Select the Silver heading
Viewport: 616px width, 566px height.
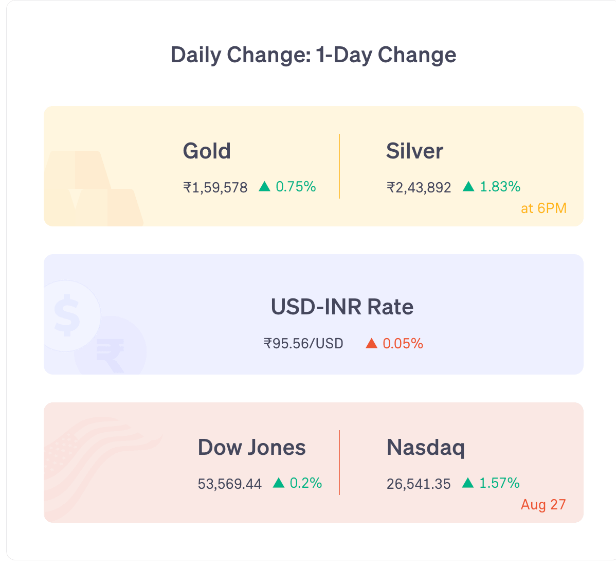[x=414, y=151]
